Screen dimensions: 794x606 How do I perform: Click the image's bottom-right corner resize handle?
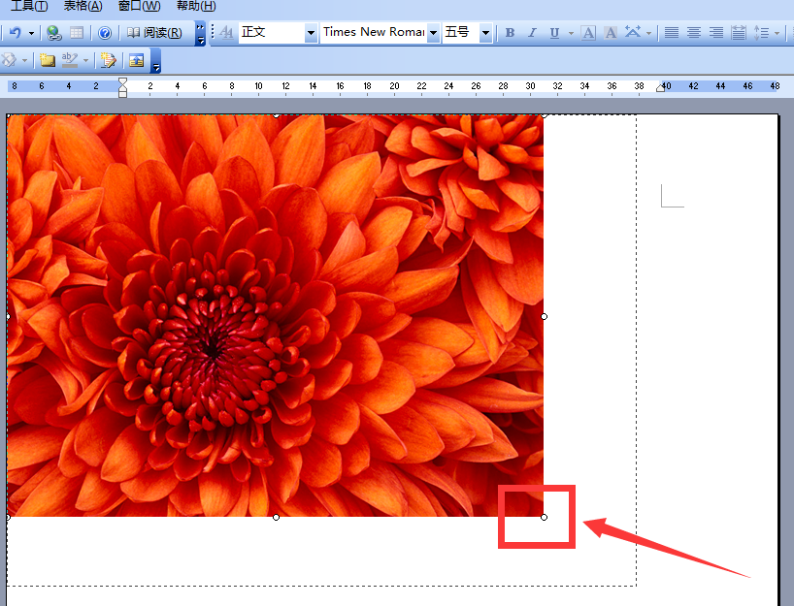544,517
